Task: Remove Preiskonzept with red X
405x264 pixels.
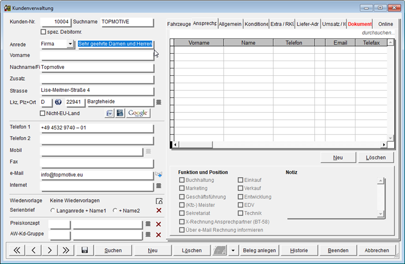Action: (x=159, y=224)
